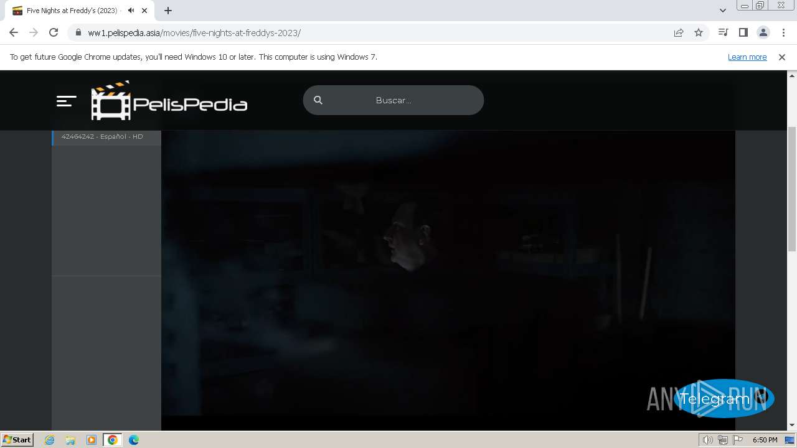Click the 6:50 PM taskbar clock
The height and width of the screenshot is (448, 797).
(765, 440)
